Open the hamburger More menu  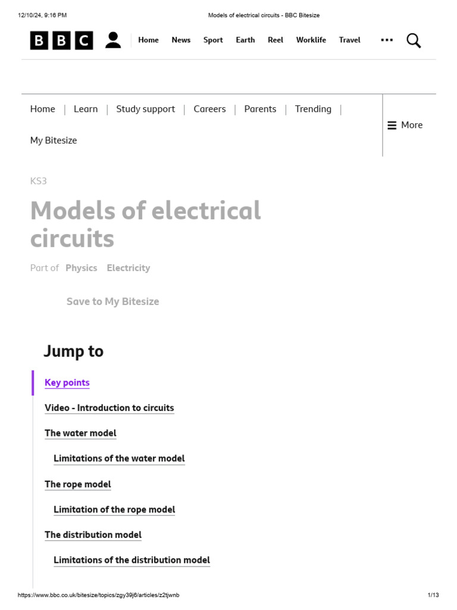coord(405,125)
